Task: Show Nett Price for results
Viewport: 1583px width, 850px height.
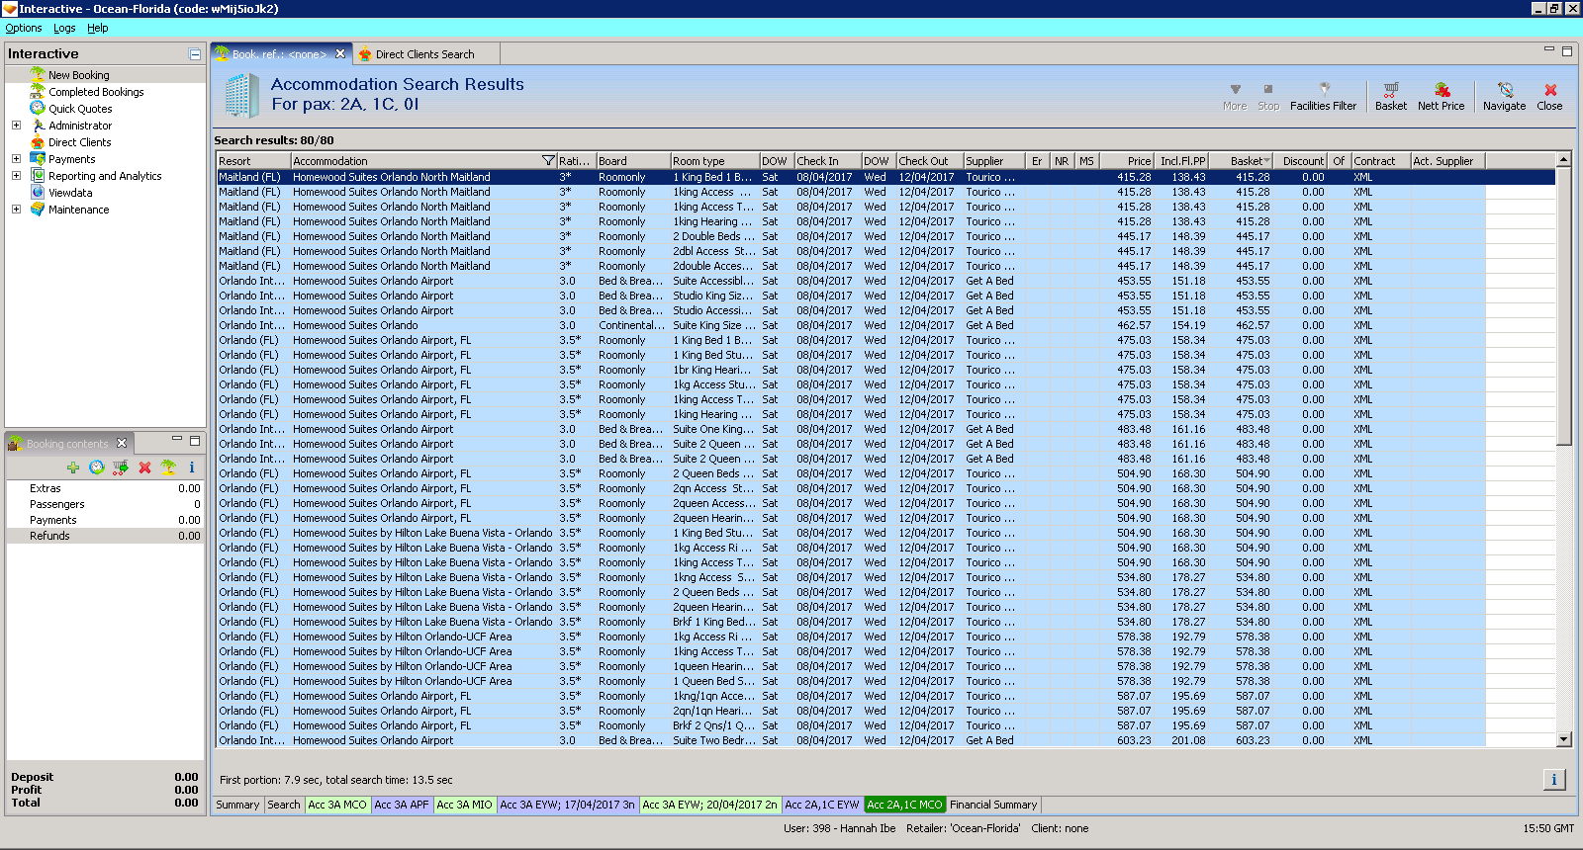Action: click(x=1441, y=97)
